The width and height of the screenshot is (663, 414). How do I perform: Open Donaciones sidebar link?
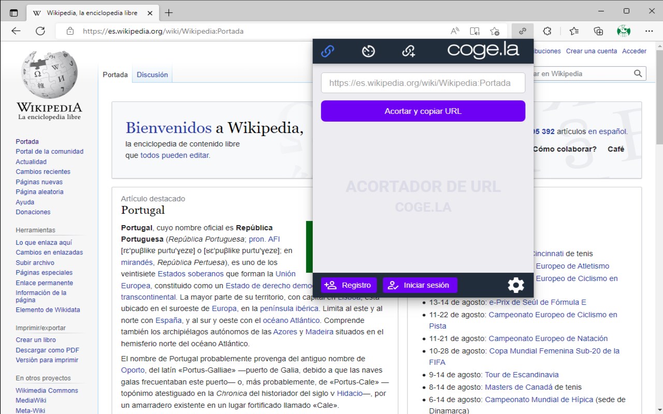click(33, 212)
